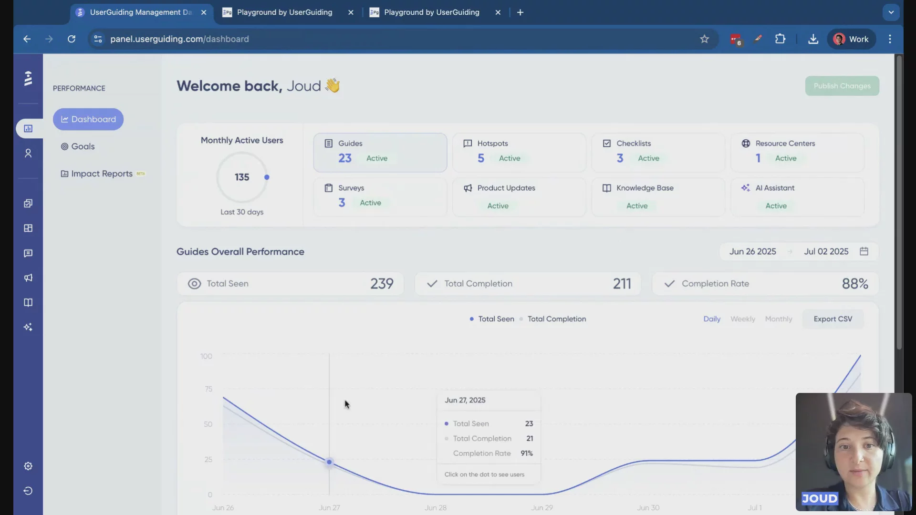Click the UserGuiding logo icon in sidebar
The height and width of the screenshot is (515, 916).
28,78
